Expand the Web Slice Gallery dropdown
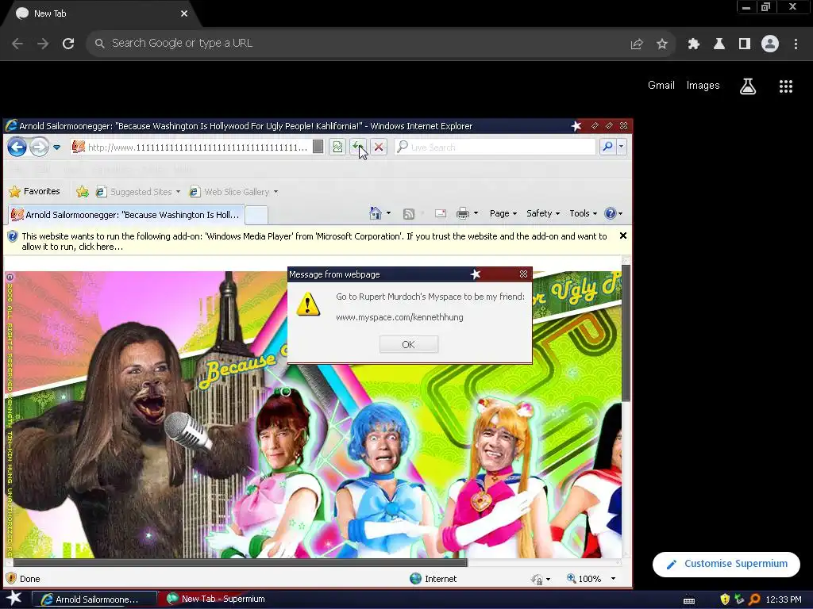813x609 pixels. pos(275,192)
